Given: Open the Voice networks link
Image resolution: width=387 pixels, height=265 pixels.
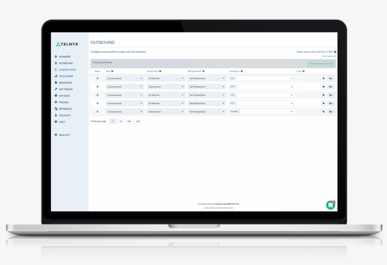Looking at the screenshot, I should [329, 56].
